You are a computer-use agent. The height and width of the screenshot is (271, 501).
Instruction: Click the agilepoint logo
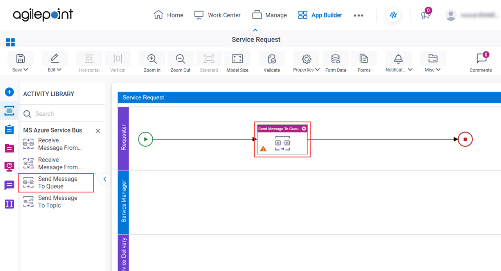43,15
